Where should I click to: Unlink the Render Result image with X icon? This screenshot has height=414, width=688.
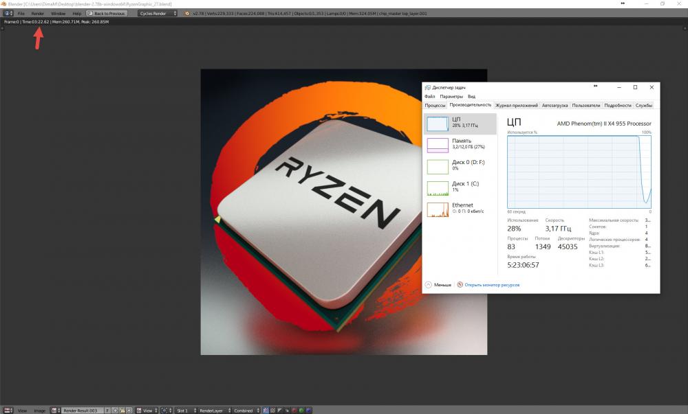pos(129,411)
